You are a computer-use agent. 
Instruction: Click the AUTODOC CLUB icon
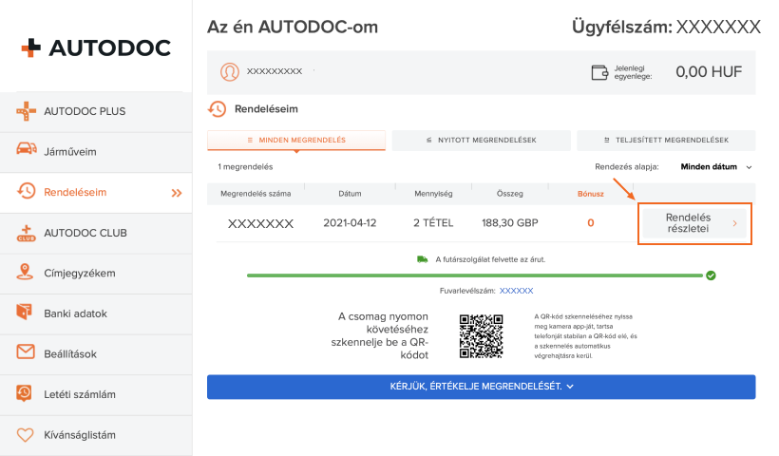[x=26, y=233]
